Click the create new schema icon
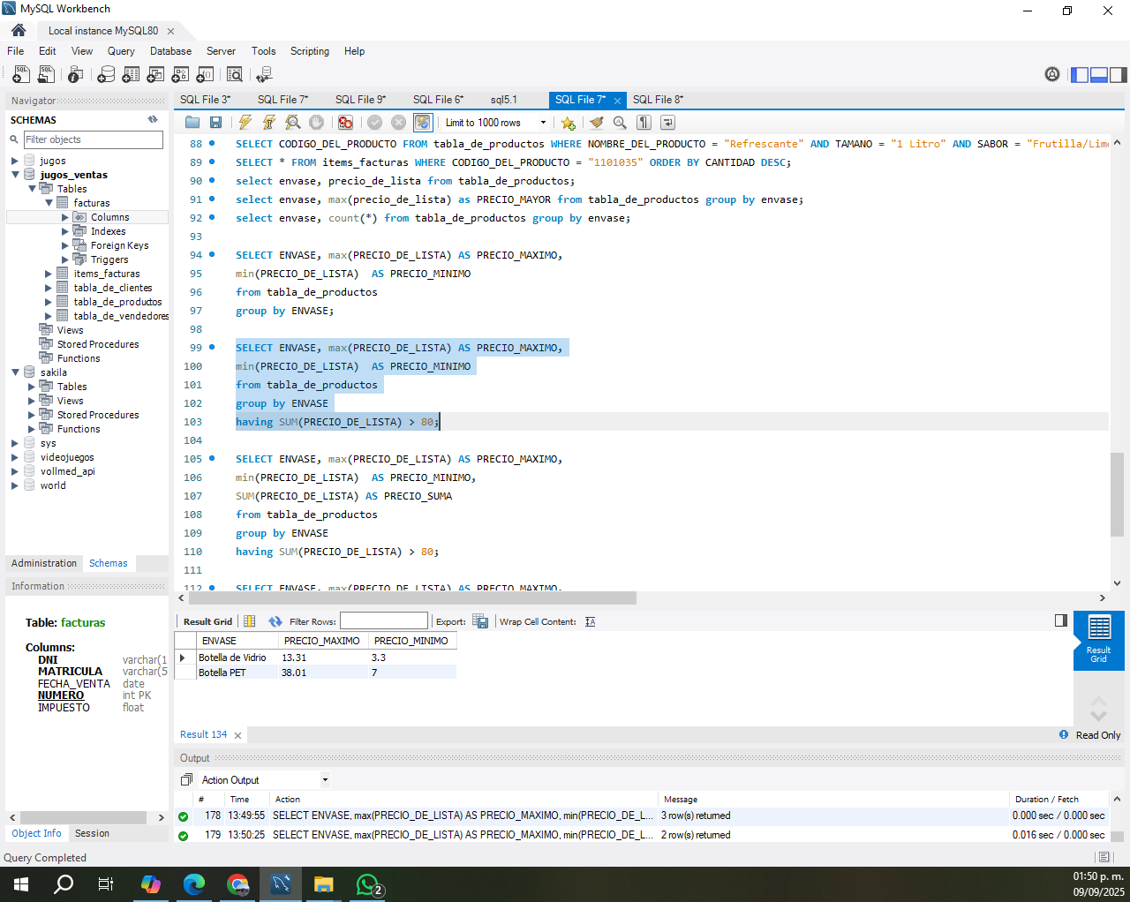Screen dimensions: 1130x902 pos(106,75)
